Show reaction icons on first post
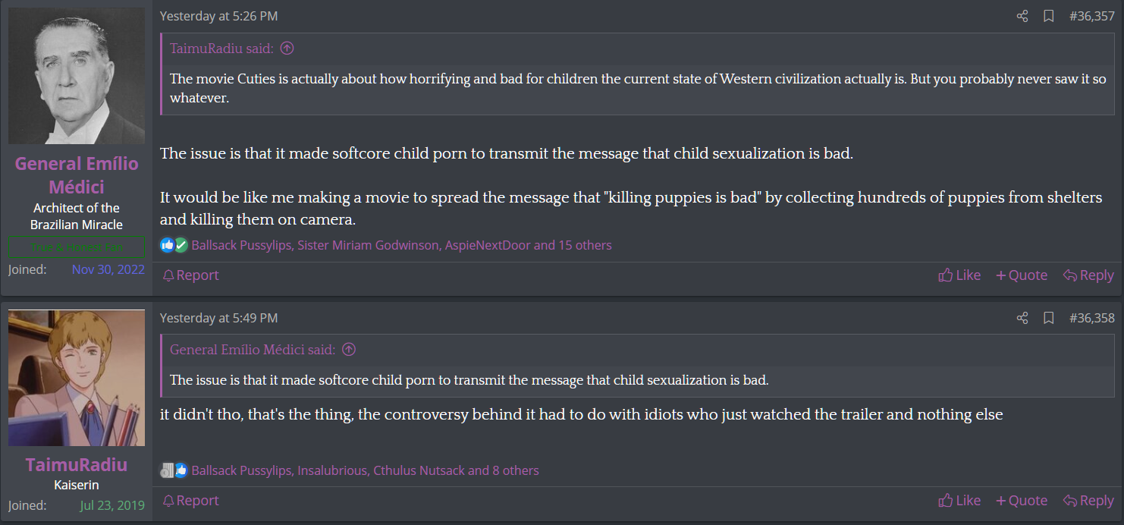 (174, 245)
